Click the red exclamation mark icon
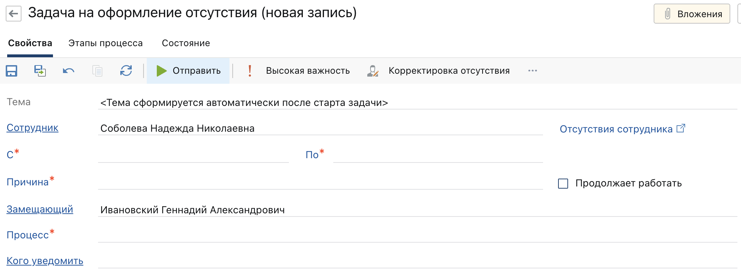This screenshot has width=741, height=277. pyautogui.click(x=250, y=71)
